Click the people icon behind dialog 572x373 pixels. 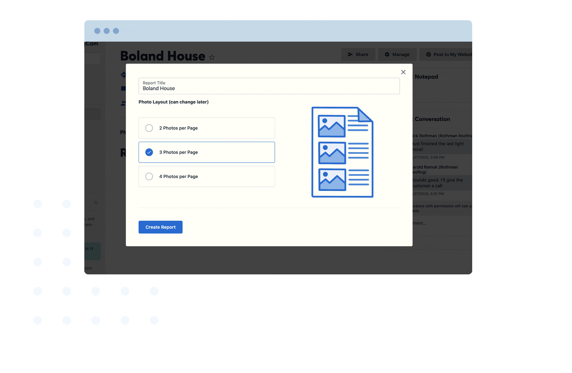[x=123, y=103]
